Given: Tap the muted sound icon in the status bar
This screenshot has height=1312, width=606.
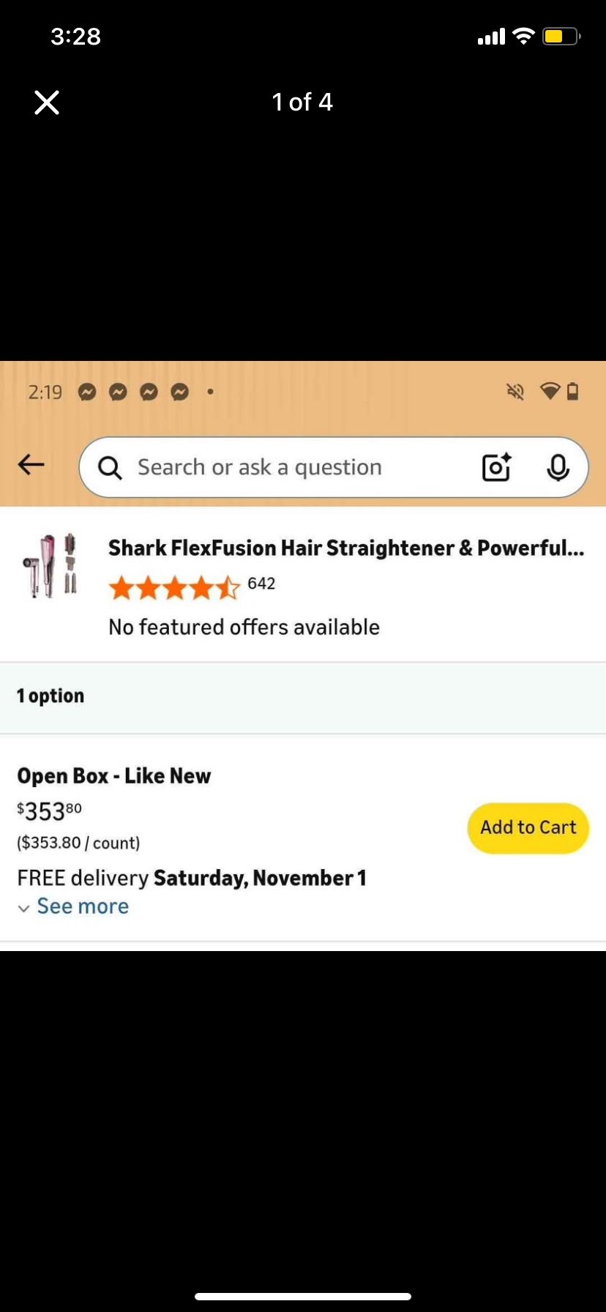Looking at the screenshot, I should pos(515,392).
